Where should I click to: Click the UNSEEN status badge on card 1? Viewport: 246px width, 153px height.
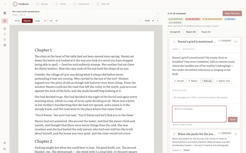coord(225,41)
